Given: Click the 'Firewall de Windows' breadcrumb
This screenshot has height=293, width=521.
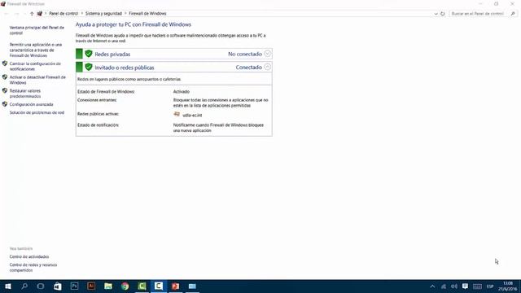Looking at the screenshot, I should click(x=147, y=14).
